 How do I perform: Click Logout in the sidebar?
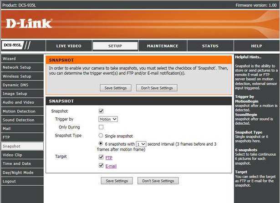point(22,181)
